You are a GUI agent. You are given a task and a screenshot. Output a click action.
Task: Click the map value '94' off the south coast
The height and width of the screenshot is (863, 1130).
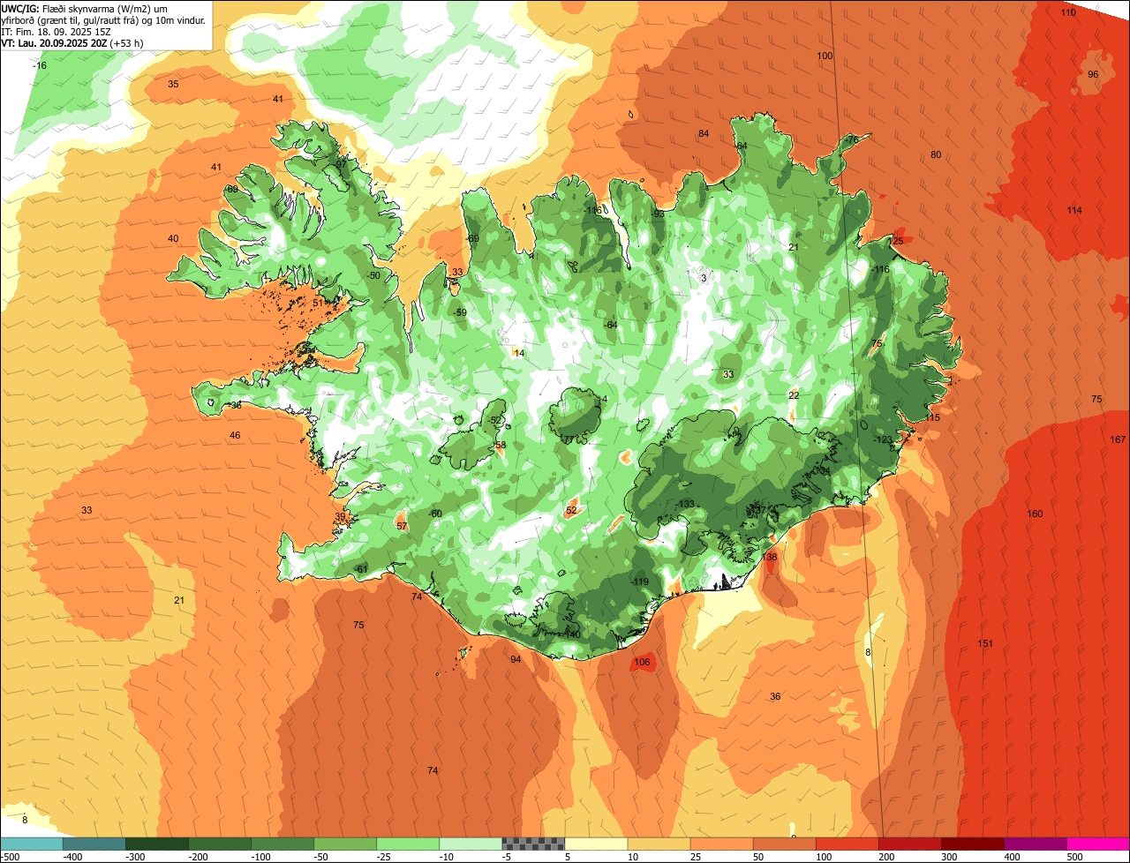[x=516, y=659]
